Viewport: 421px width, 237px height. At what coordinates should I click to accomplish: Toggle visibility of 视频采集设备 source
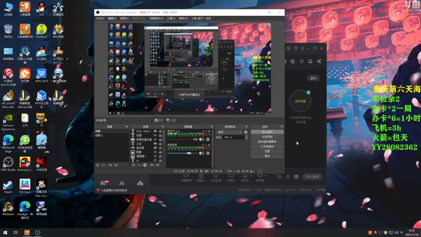155,140
